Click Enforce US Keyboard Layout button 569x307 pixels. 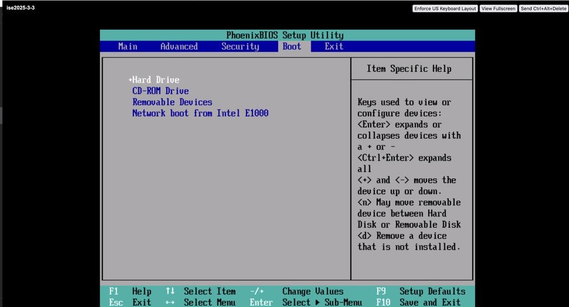click(x=445, y=9)
